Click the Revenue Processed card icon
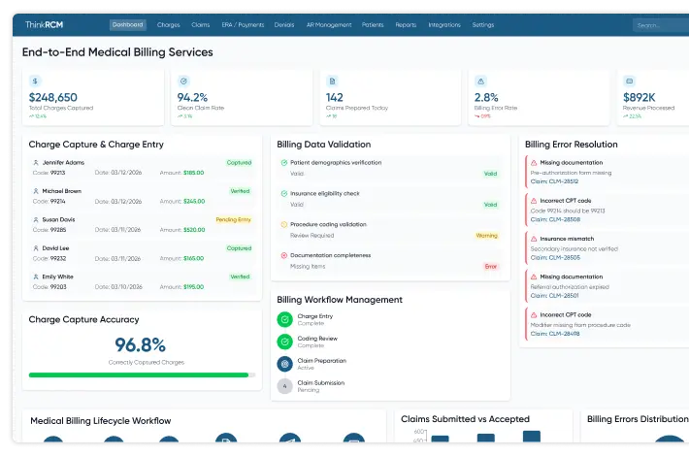689x456 pixels. tap(629, 81)
